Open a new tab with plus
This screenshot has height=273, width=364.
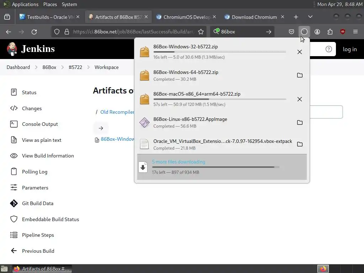click(296, 17)
